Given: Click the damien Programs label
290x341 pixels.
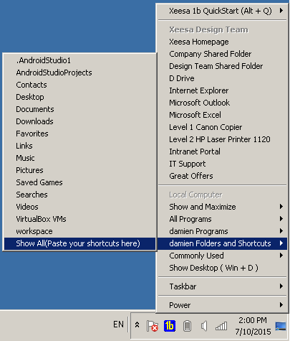Looking at the screenshot, I should 198,231.
